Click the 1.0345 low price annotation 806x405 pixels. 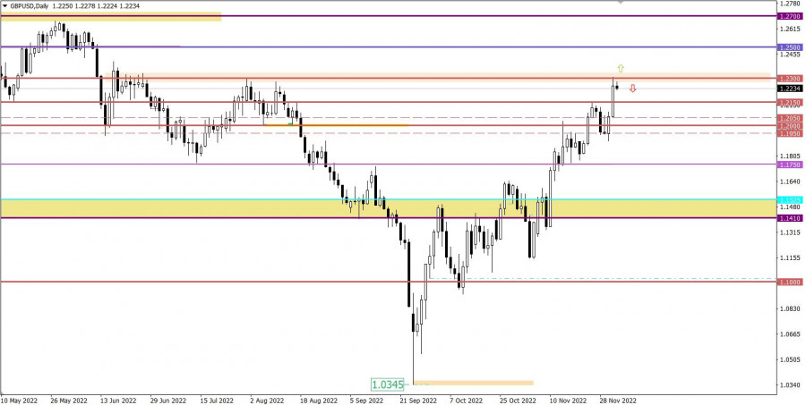pyautogui.click(x=387, y=384)
